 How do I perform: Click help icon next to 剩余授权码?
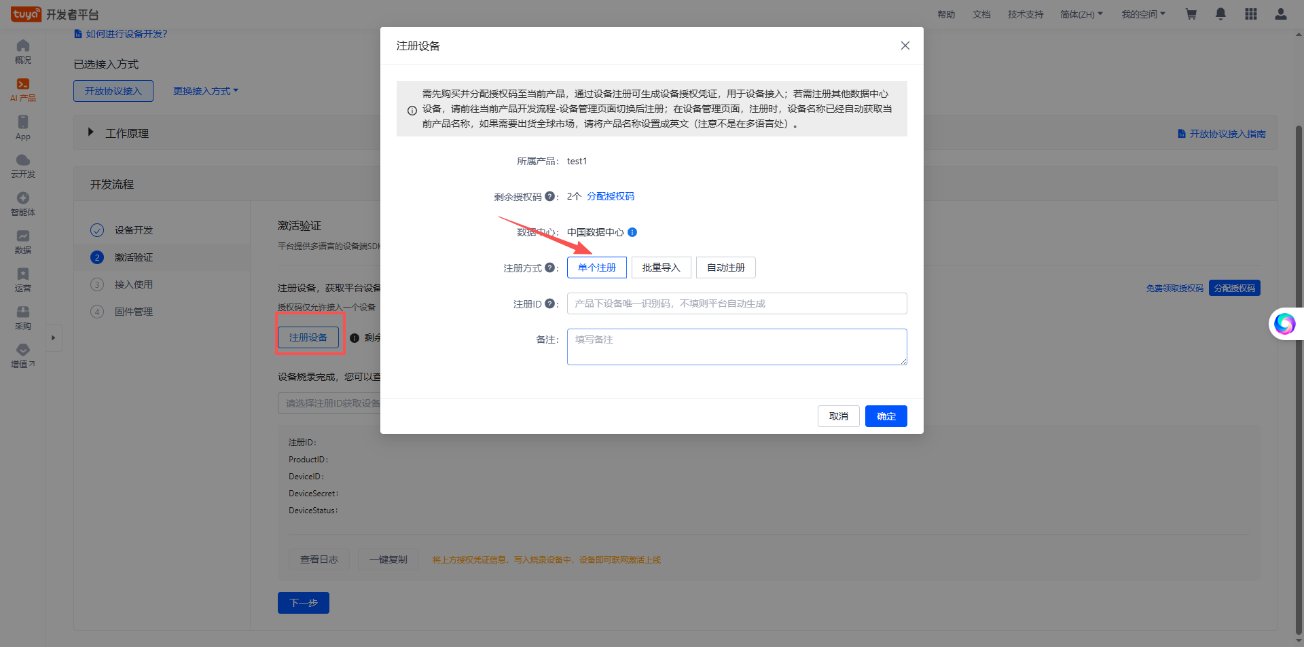pyautogui.click(x=549, y=196)
